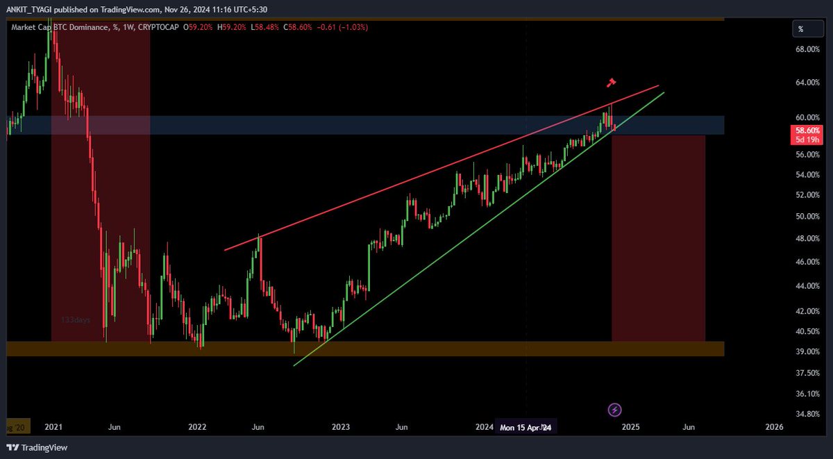The width and height of the screenshot is (833, 459).
Task: Select the red hammer icon above the trendline
Action: (x=611, y=83)
